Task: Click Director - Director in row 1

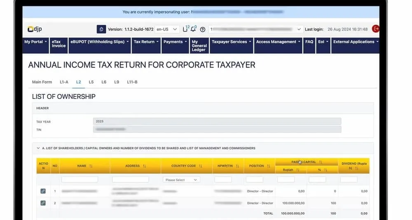Action: [260, 191]
